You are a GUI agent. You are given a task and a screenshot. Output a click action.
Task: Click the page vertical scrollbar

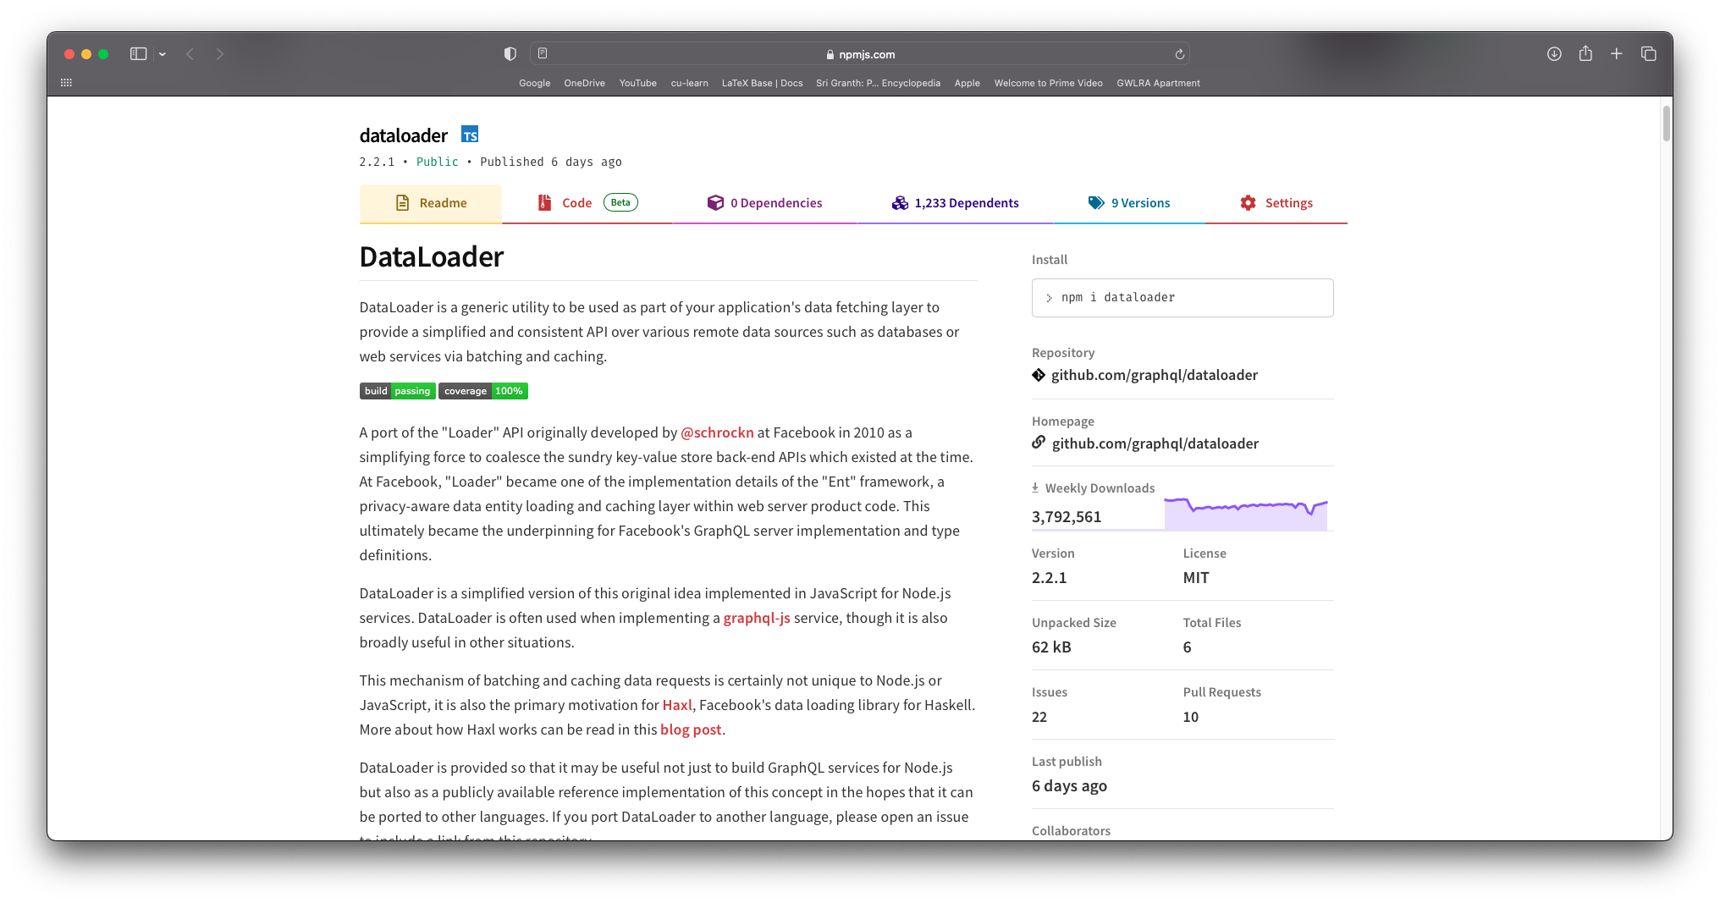pos(1666,124)
